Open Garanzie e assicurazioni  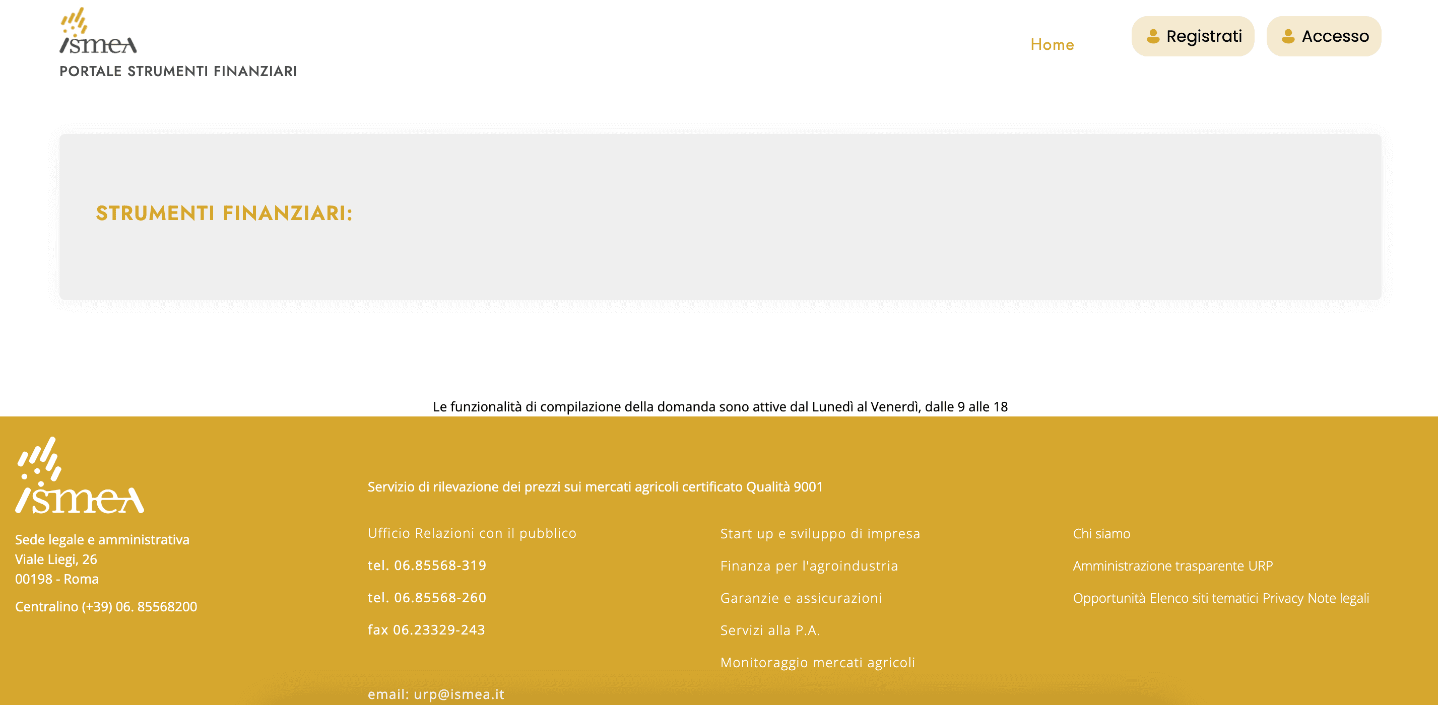point(801,598)
